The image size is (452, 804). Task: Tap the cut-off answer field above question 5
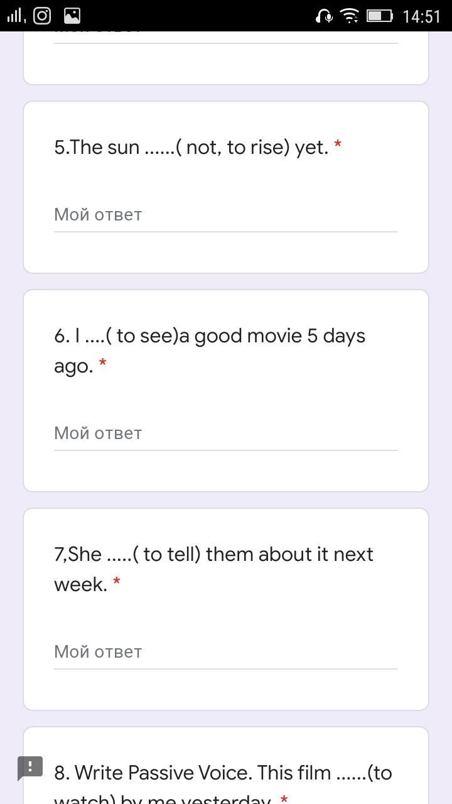(x=225, y=35)
